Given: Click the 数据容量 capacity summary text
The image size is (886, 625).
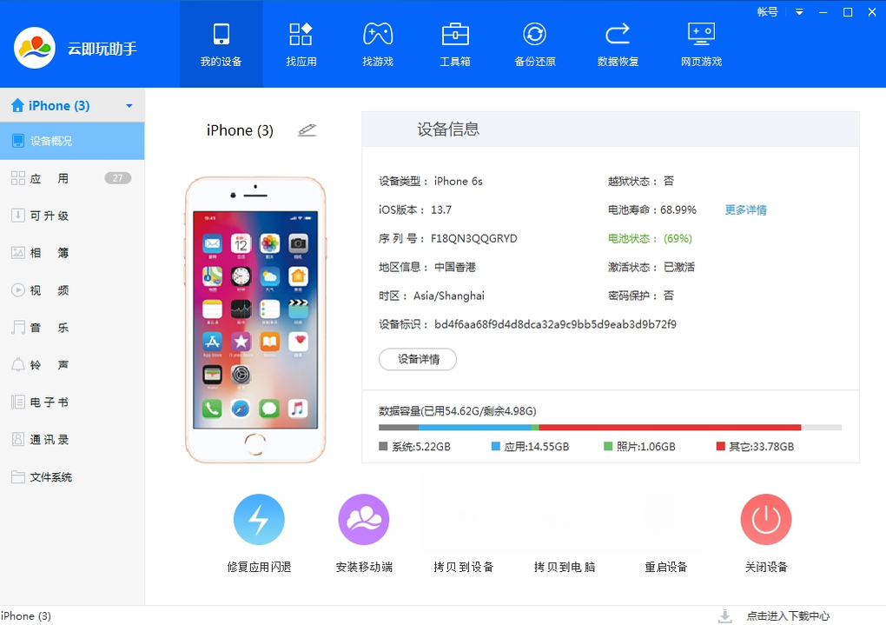Looking at the screenshot, I should click(458, 410).
